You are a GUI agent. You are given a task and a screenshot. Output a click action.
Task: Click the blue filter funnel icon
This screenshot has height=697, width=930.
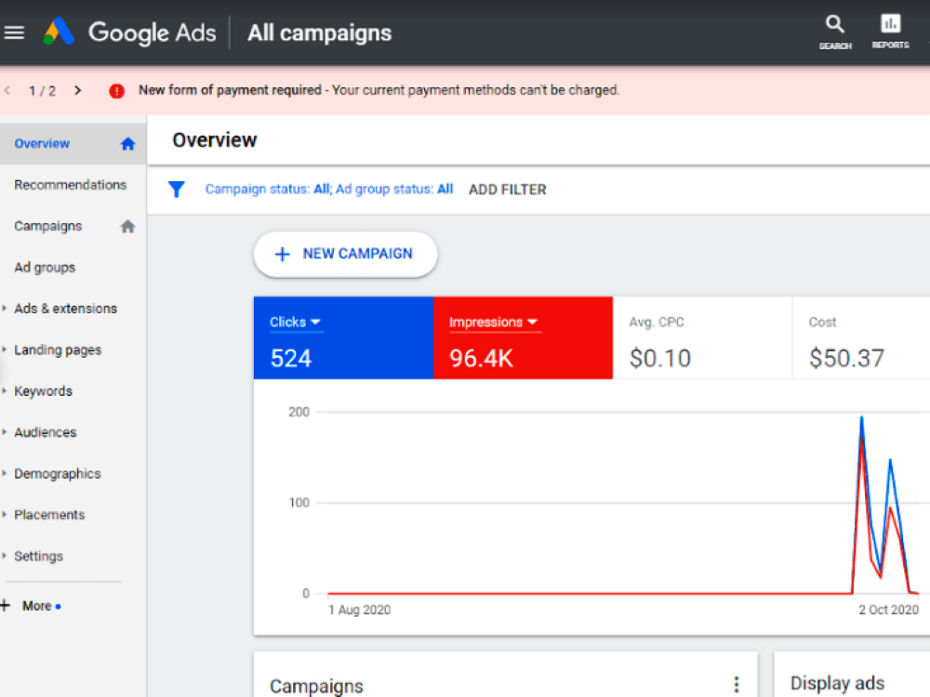pyautogui.click(x=176, y=189)
